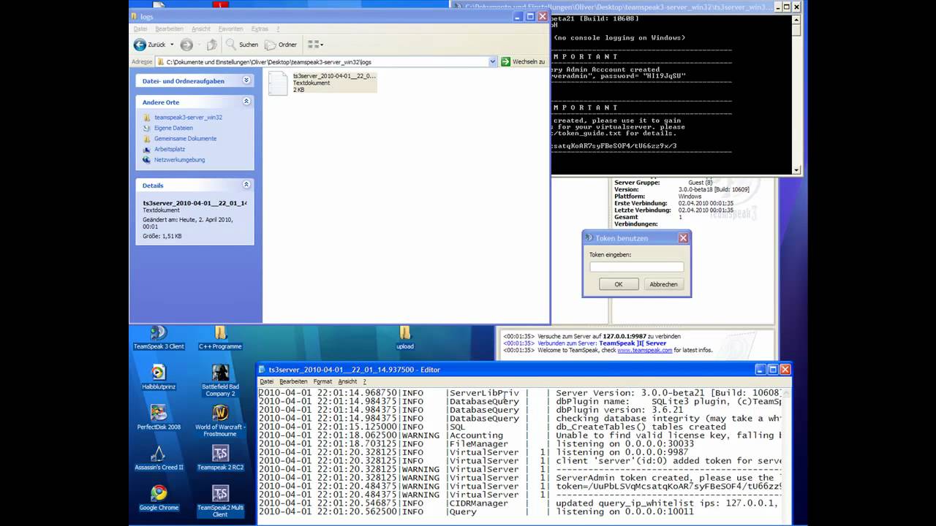Close the Token benutzen dialog
Screen dimensions: 936x526
(683, 238)
